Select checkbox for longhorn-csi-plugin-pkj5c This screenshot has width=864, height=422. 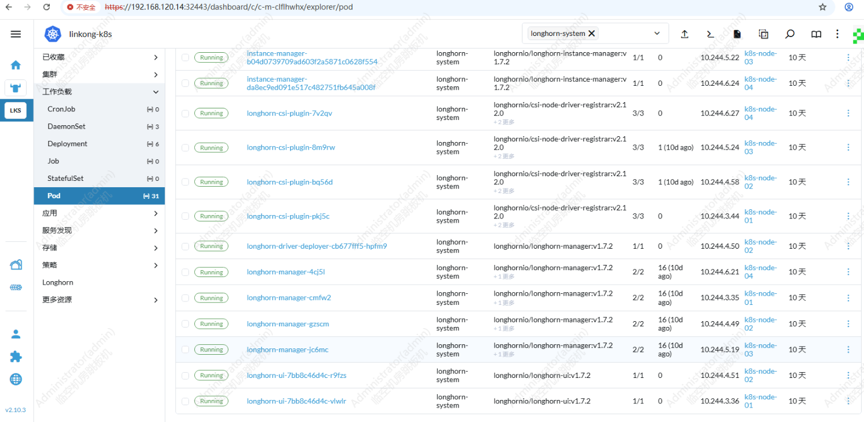(185, 216)
